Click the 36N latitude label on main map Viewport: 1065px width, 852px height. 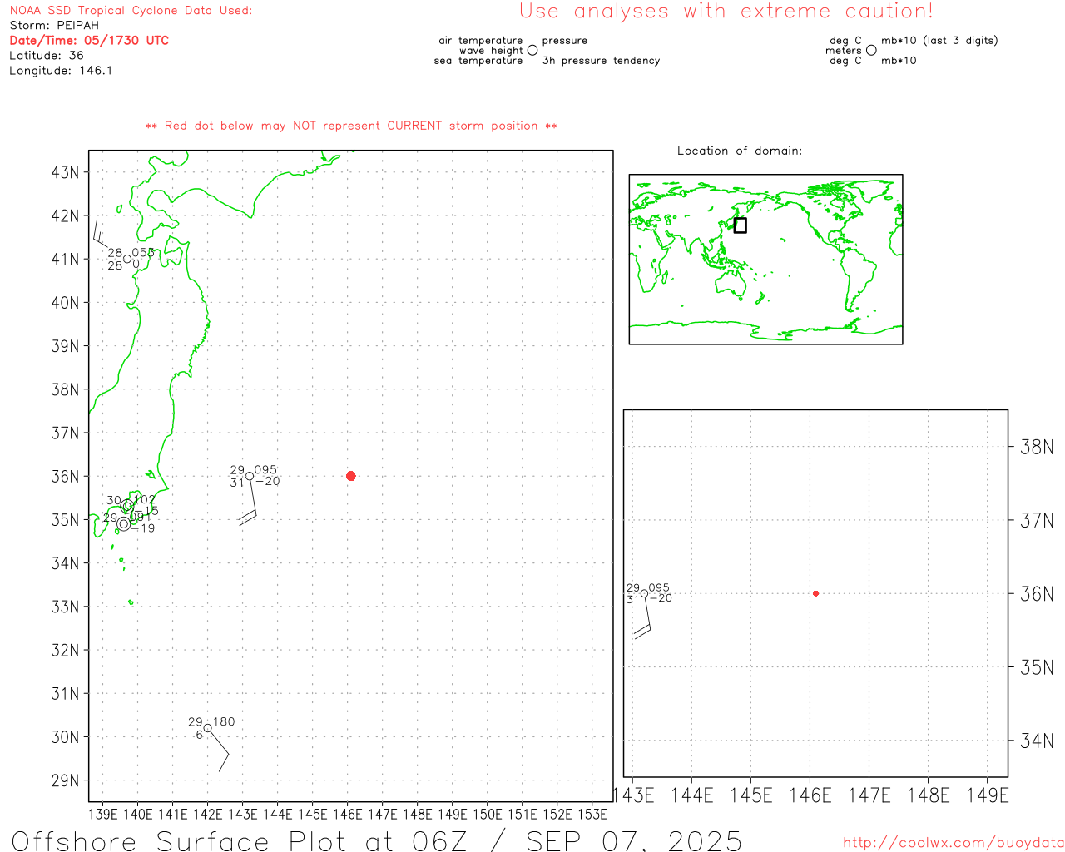click(x=65, y=476)
